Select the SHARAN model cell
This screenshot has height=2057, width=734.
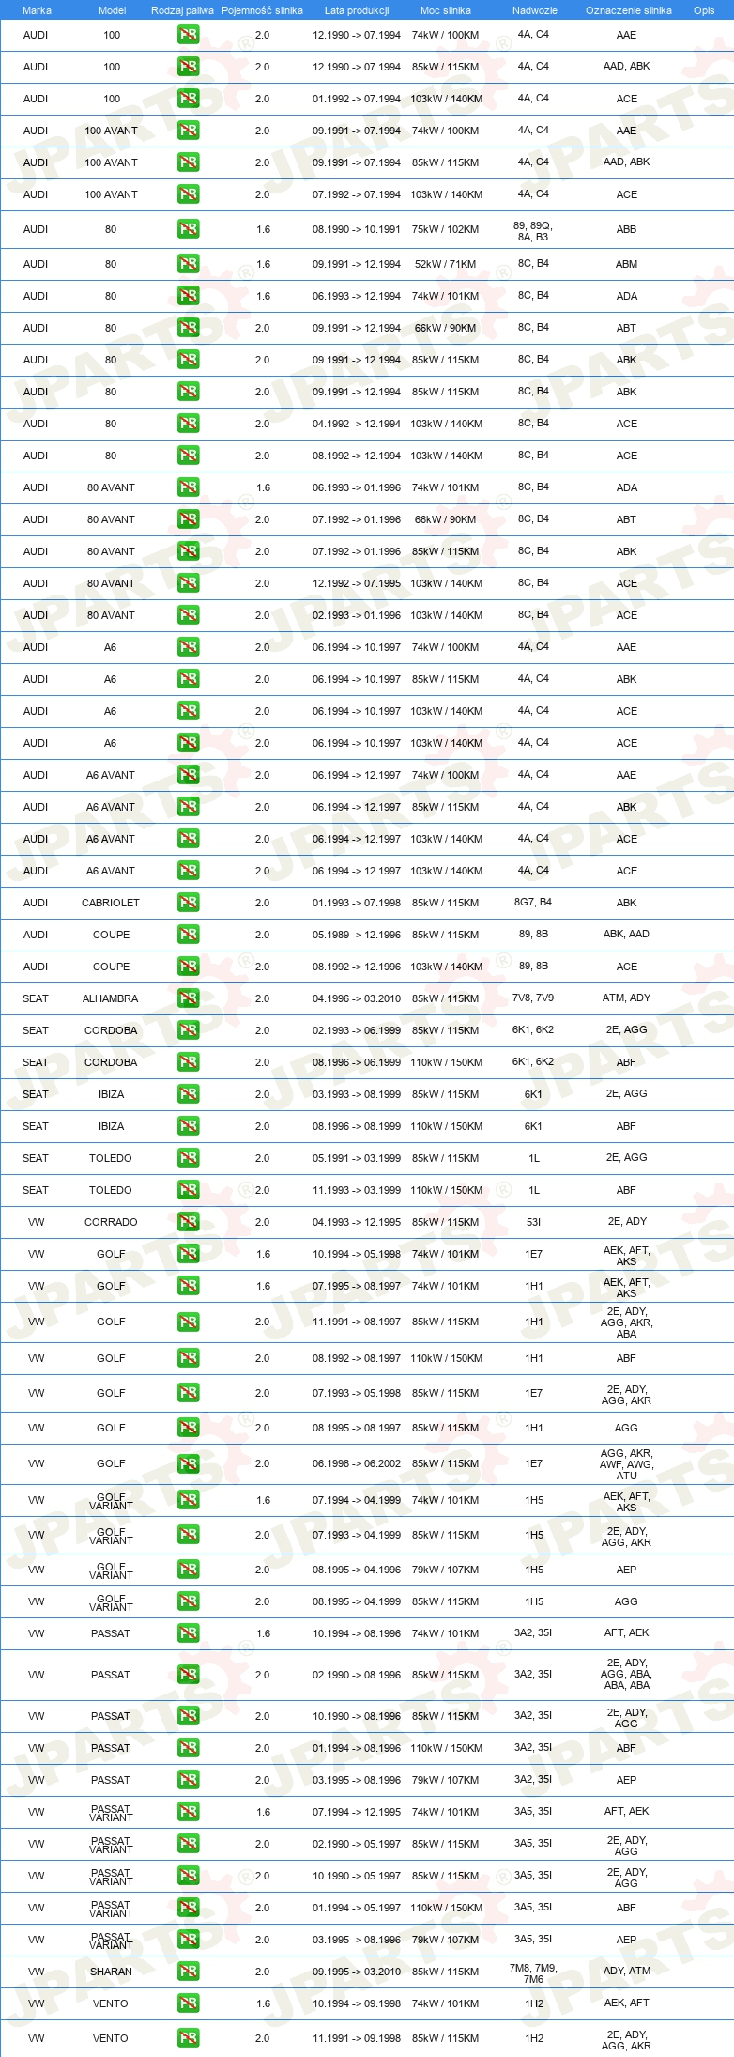coord(111,1972)
